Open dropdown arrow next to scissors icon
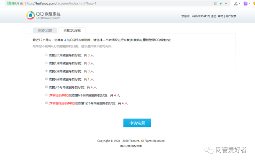This screenshot has height=161, width=255. tap(239, 4)
